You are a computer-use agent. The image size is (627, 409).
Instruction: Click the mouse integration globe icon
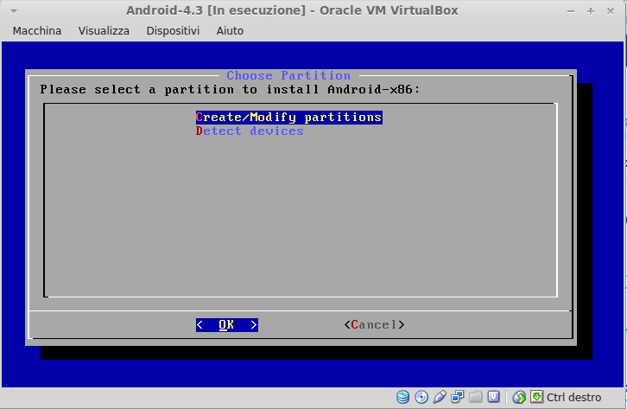519,397
